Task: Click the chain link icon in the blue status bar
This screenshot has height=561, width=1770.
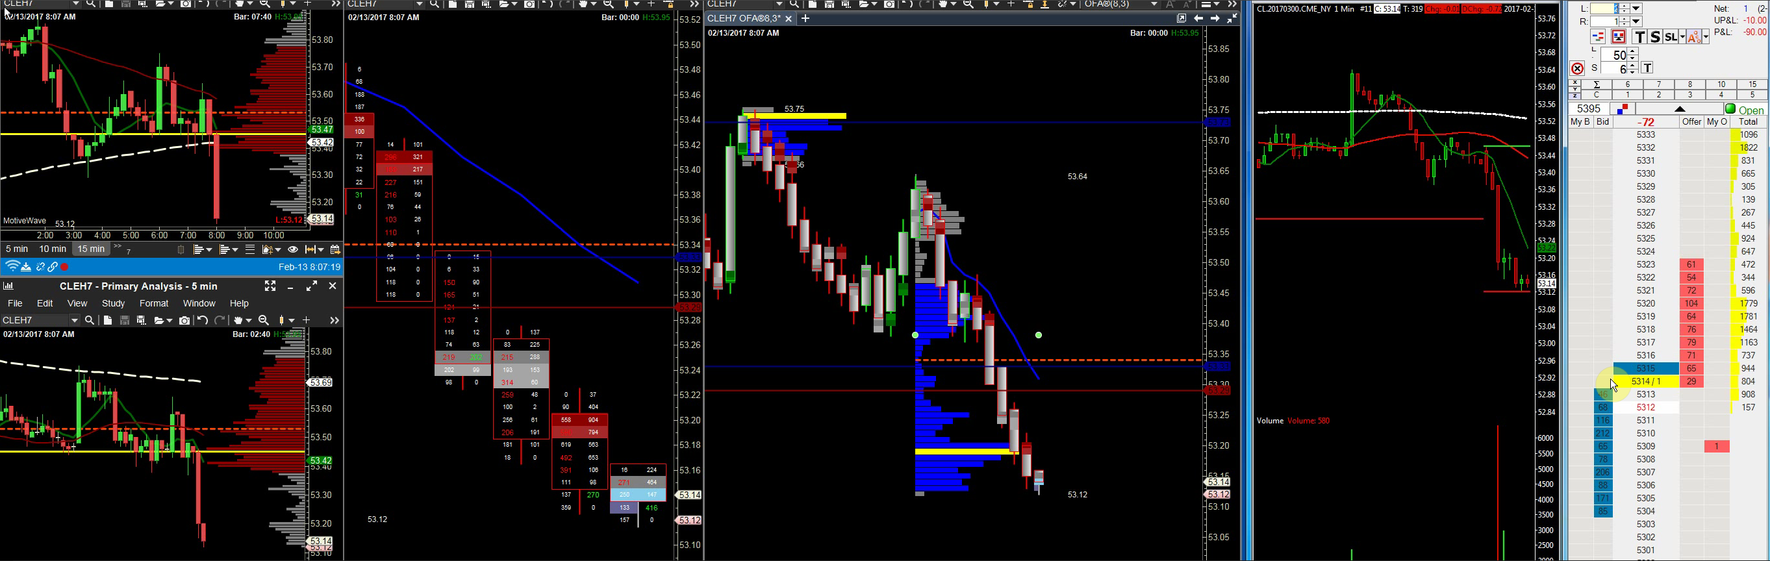Action: click(52, 267)
